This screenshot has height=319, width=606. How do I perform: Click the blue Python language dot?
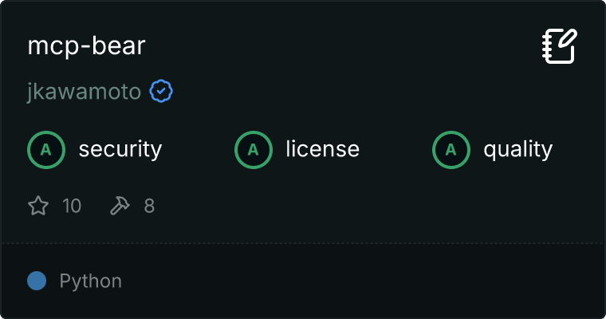click(37, 281)
